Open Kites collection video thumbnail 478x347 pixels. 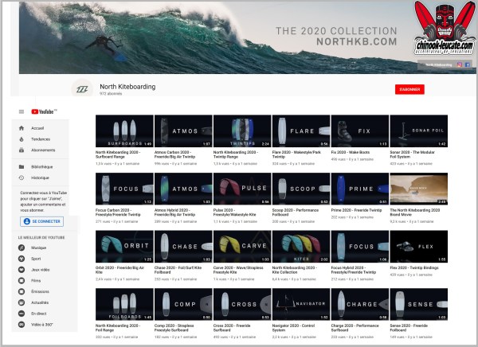click(x=301, y=247)
